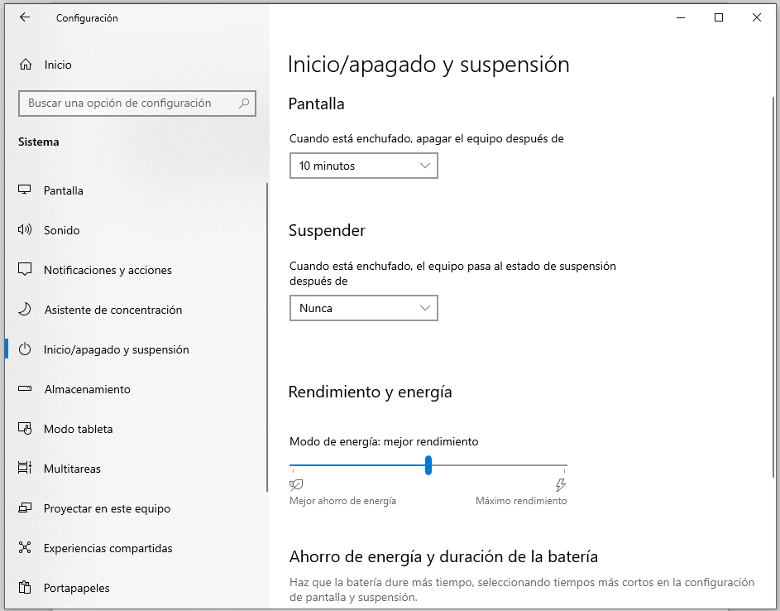
Task: Click the Buscar una opción de configuración field
Action: tap(137, 103)
